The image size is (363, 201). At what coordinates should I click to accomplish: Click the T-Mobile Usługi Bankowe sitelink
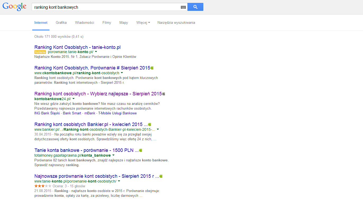pyautogui.click(x=117, y=113)
